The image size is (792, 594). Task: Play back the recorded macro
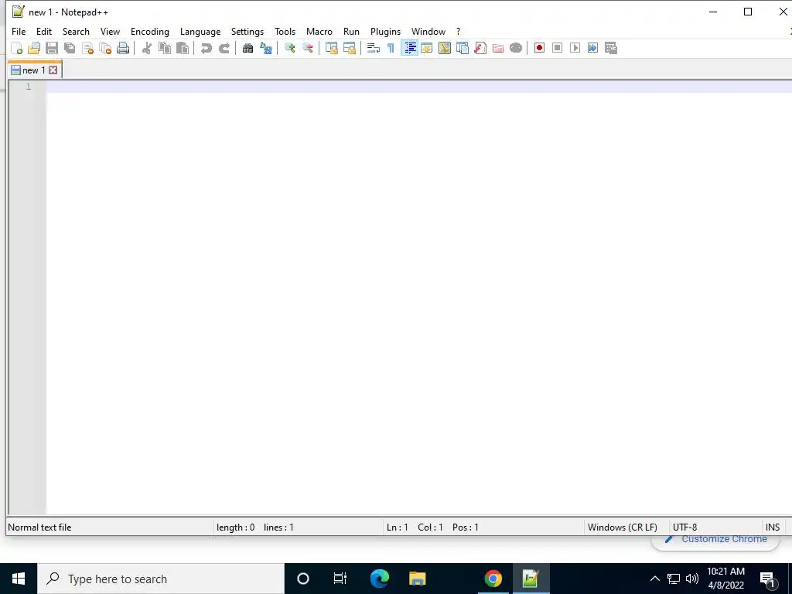575,48
